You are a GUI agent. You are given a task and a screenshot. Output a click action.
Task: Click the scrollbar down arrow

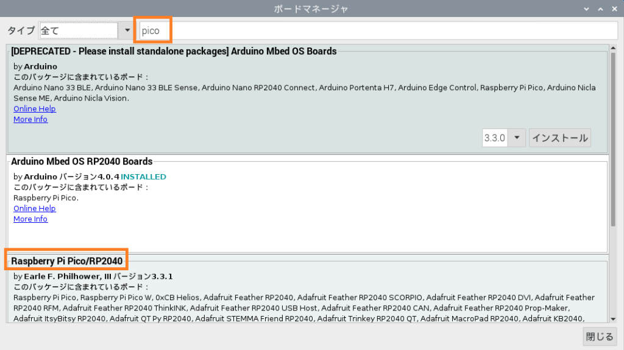(x=612, y=319)
